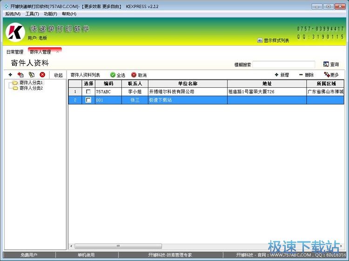Open the 系统(M) menu
The height and width of the screenshot is (261, 349).
pos(13,14)
